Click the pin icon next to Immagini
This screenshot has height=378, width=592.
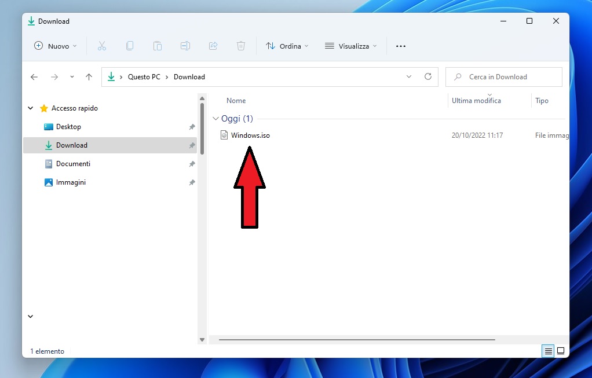point(192,182)
